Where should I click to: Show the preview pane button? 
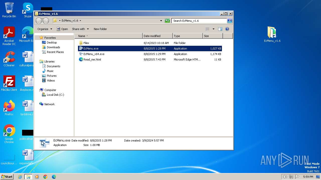coord(220,29)
